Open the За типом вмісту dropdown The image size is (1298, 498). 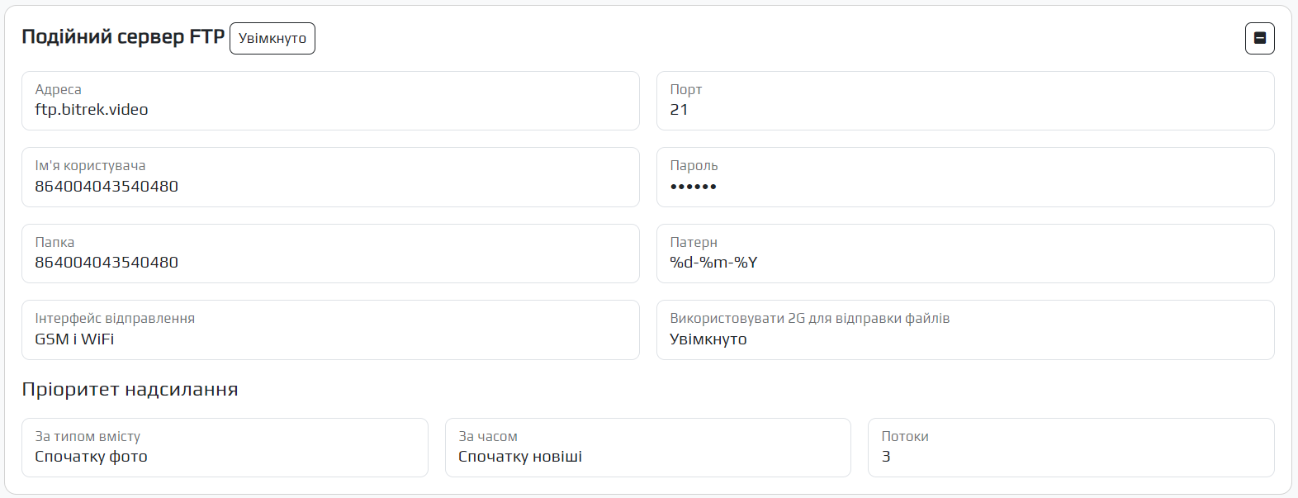click(225, 447)
